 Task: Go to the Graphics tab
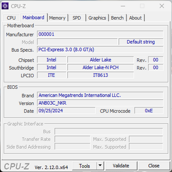(97, 18)
